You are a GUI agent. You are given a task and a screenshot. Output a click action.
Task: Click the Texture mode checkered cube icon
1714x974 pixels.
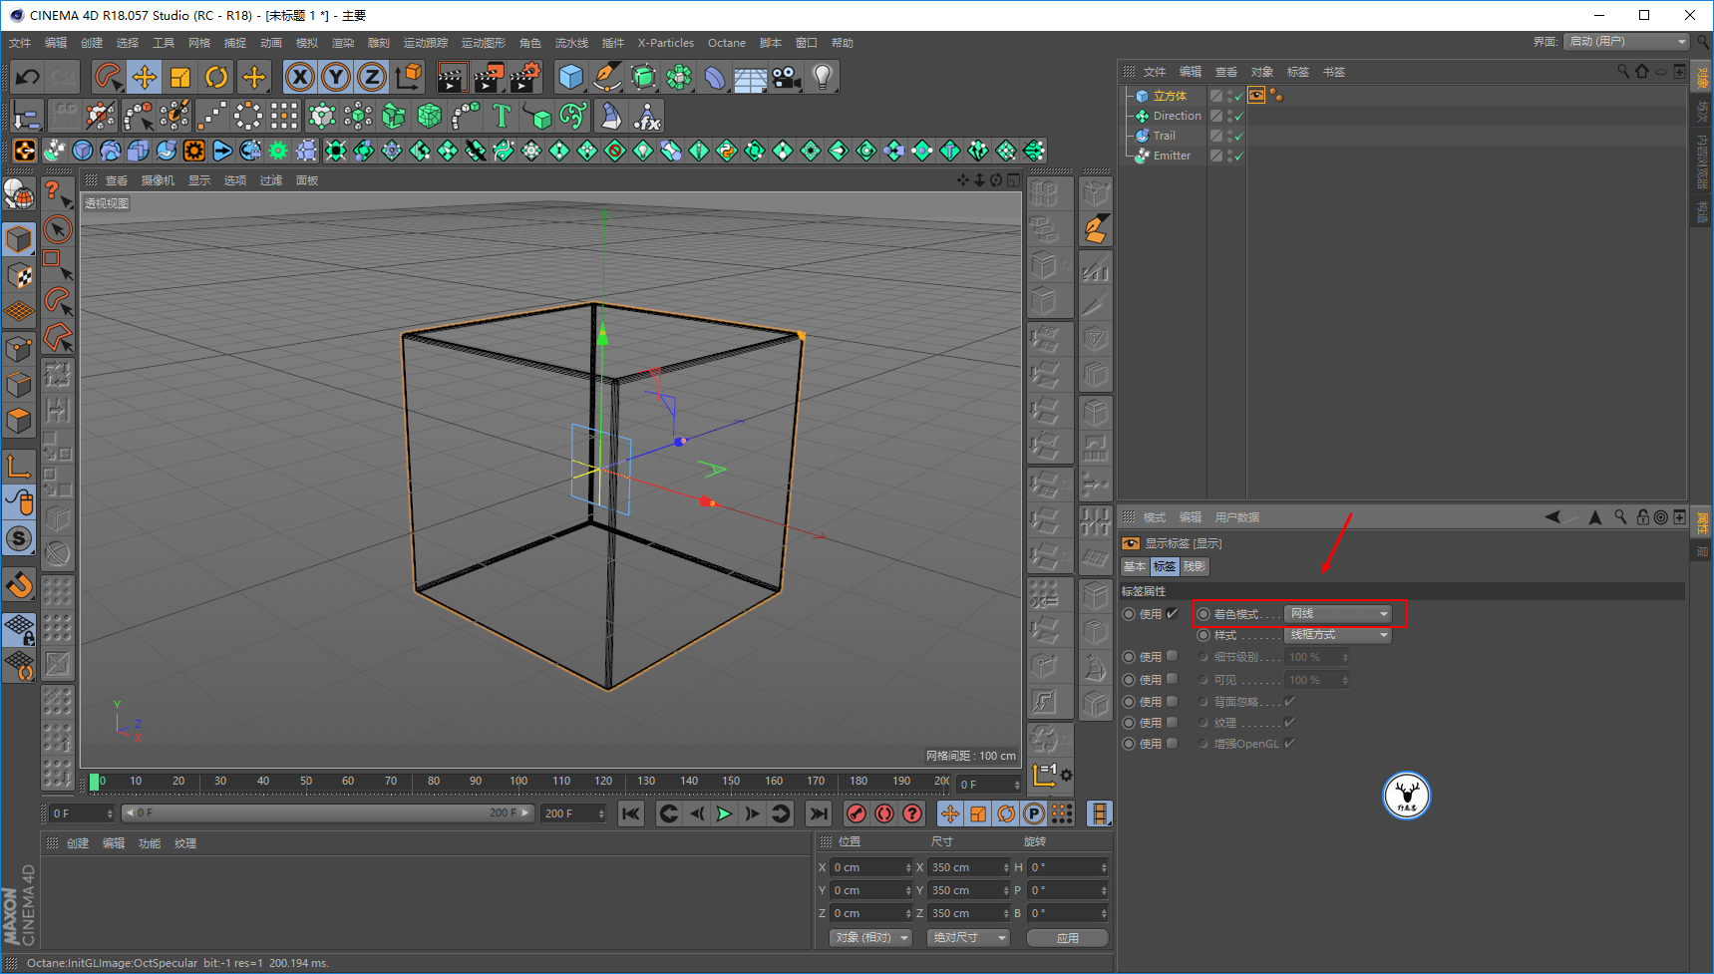click(19, 276)
